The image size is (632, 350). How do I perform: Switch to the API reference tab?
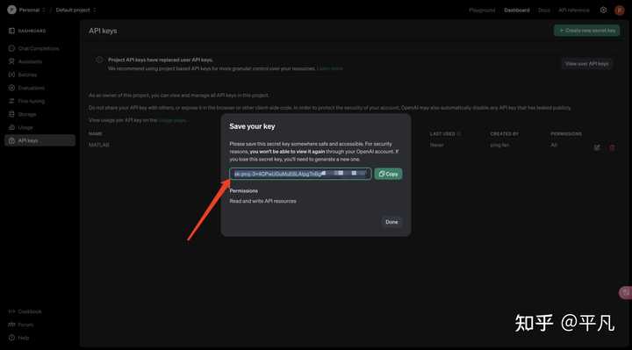point(574,10)
